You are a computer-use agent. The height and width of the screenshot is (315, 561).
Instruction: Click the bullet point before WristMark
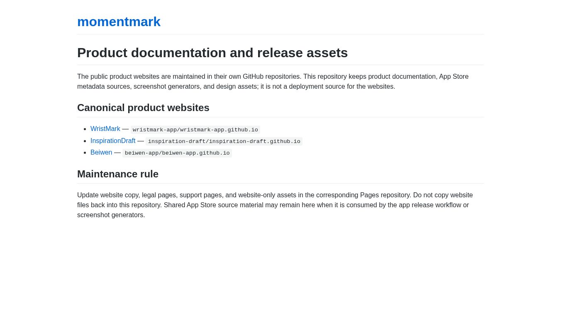click(x=85, y=129)
